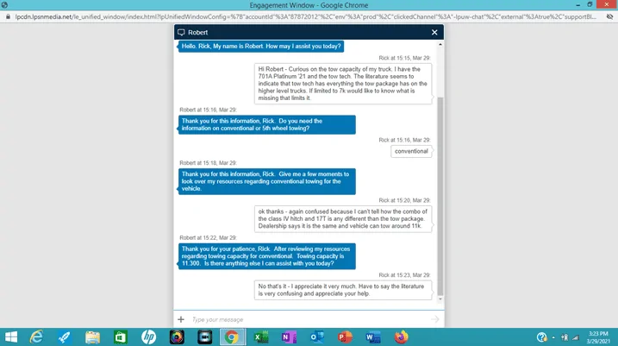Click the send message arrow
The height and width of the screenshot is (346, 618).
(435, 319)
